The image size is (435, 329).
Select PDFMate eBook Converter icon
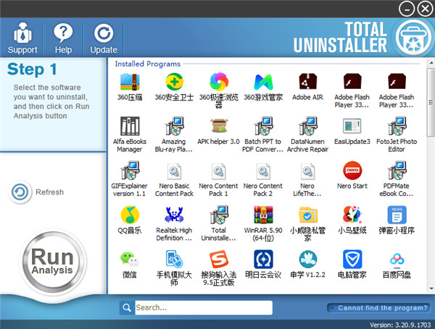click(x=397, y=171)
